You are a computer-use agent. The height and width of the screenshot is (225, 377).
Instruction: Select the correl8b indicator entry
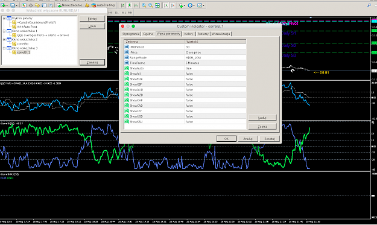[x=22, y=44]
